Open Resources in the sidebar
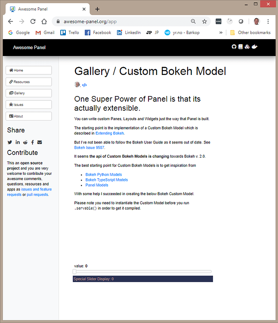 point(29,82)
